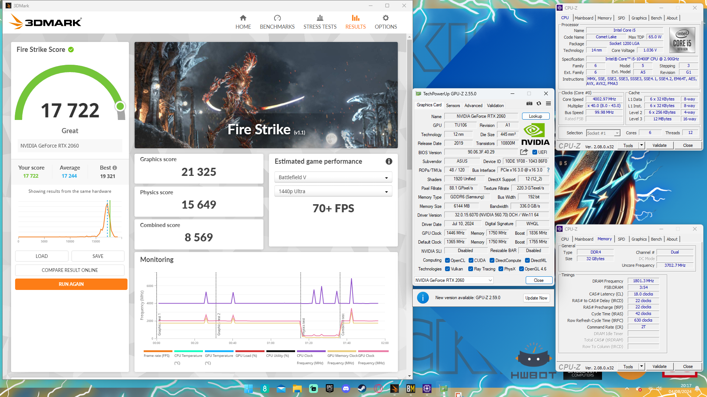Refresh GPU-Z with the refresh icon
Screen dimensions: 707x397
(x=539, y=104)
